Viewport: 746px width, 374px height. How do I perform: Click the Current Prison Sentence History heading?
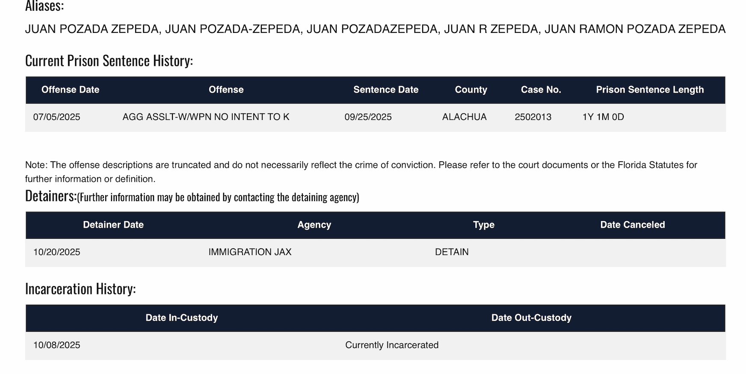(109, 61)
